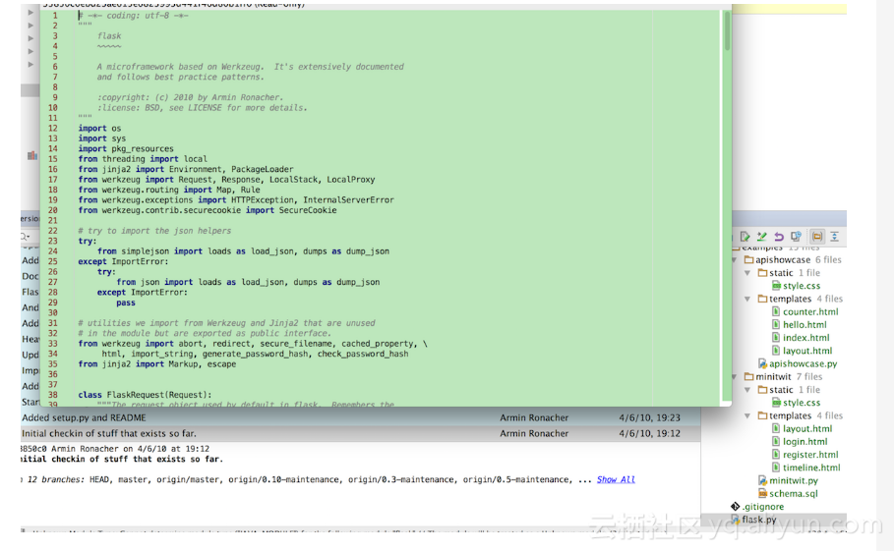Select flask.py in the changed files tree
Viewport: 894px width, 551px height.
[759, 520]
